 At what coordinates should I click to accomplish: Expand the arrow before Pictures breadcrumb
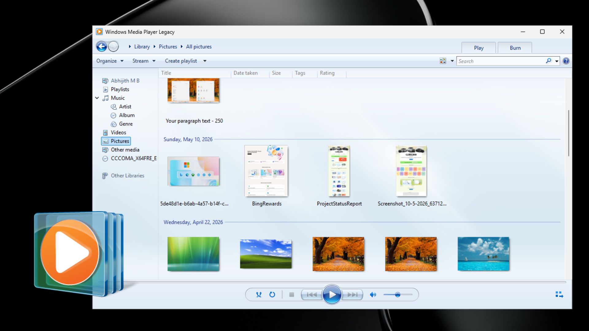click(154, 47)
